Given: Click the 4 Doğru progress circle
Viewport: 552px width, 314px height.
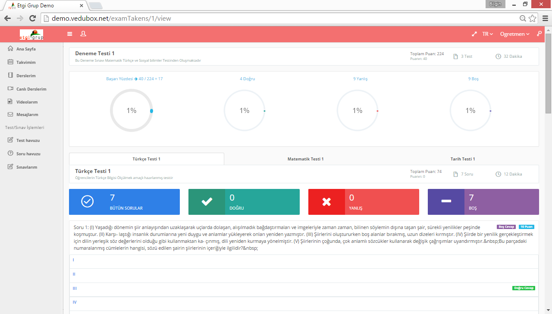Looking at the screenshot, I should pos(245,111).
